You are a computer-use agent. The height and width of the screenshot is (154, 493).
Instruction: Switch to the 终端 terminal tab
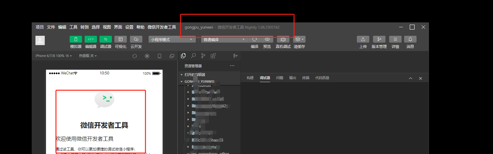click(306, 78)
